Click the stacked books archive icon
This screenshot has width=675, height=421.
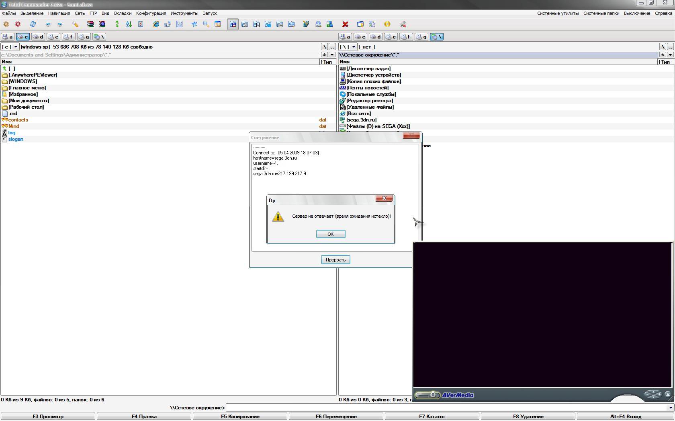[x=90, y=24]
